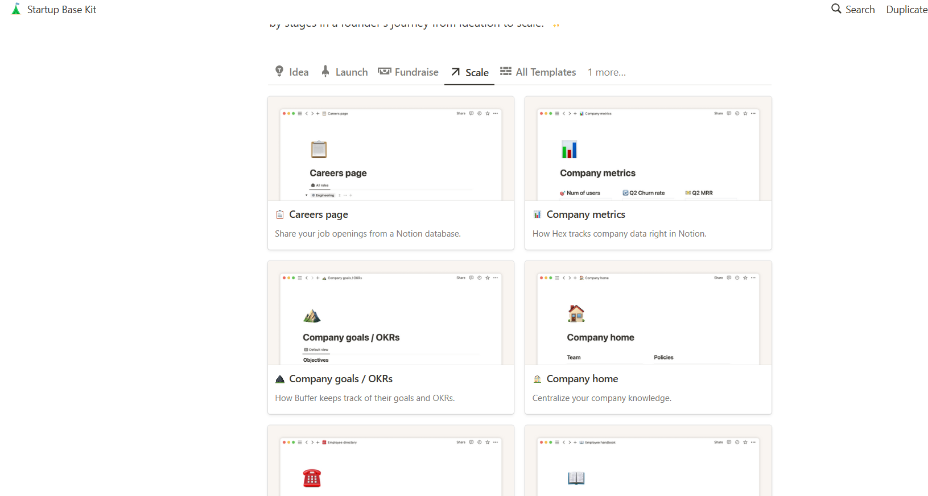Switch to the Launch tab

point(345,72)
